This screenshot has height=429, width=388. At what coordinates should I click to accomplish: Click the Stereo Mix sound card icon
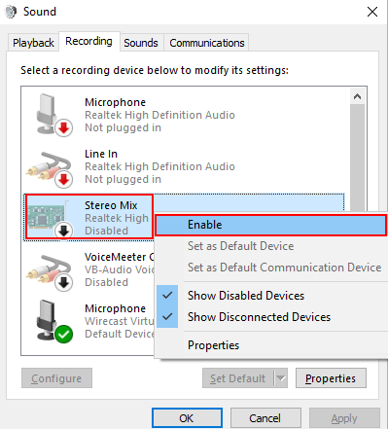(50, 218)
